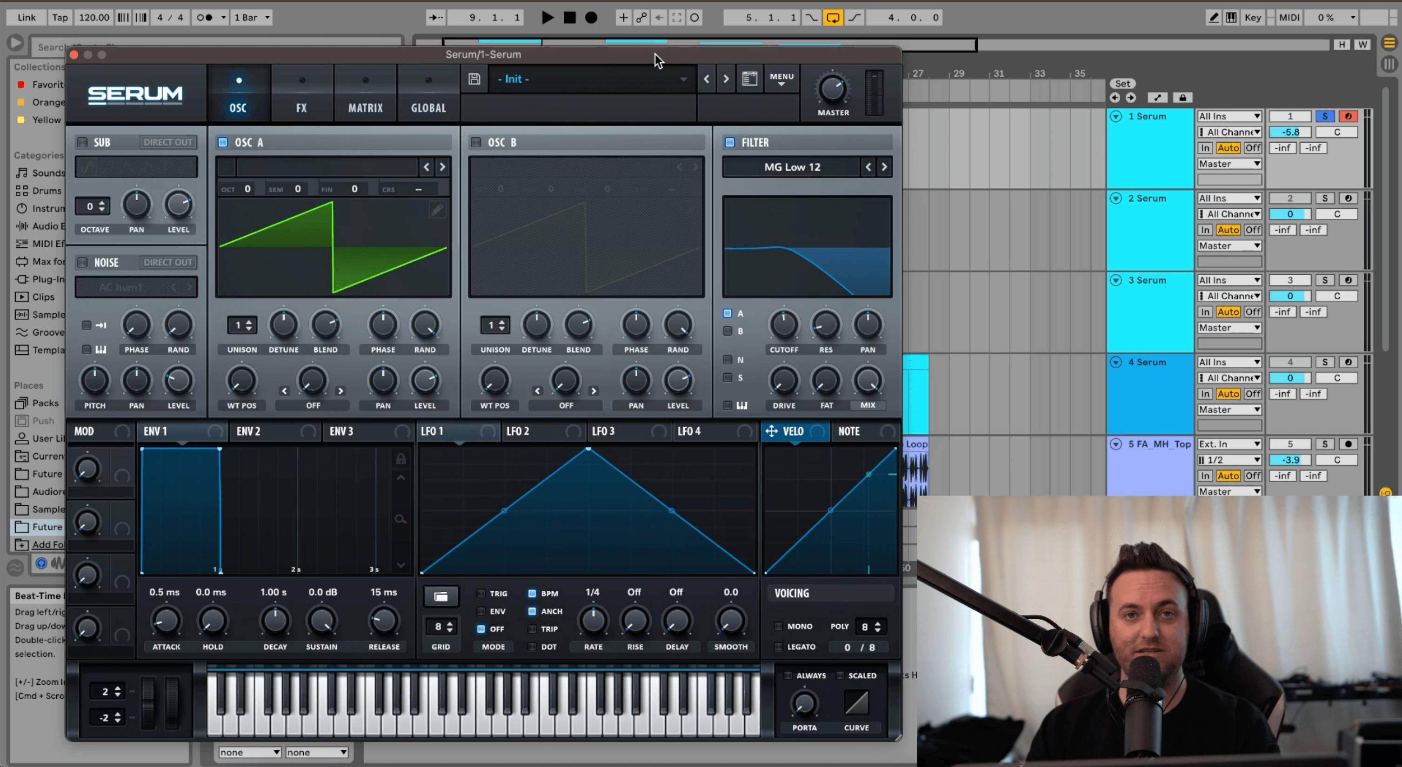Click the Ableton Record button
This screenshot has height=767, width=1402.
591,17
